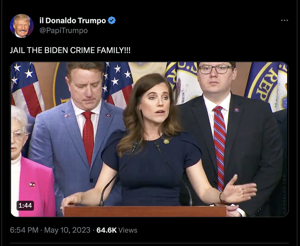The width and height of the screenshot is (300, 246).
Task: Open the three-dot more options menu
Action: coord(285,20)
